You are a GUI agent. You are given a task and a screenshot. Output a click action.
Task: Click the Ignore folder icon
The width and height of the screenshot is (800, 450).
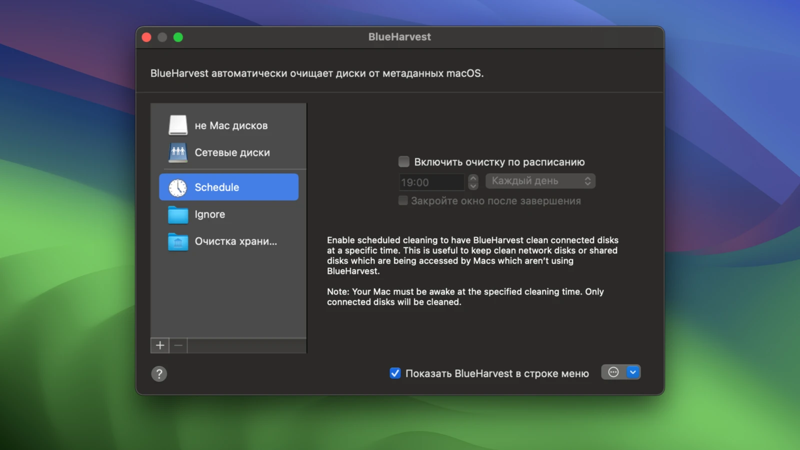[178, 215]
